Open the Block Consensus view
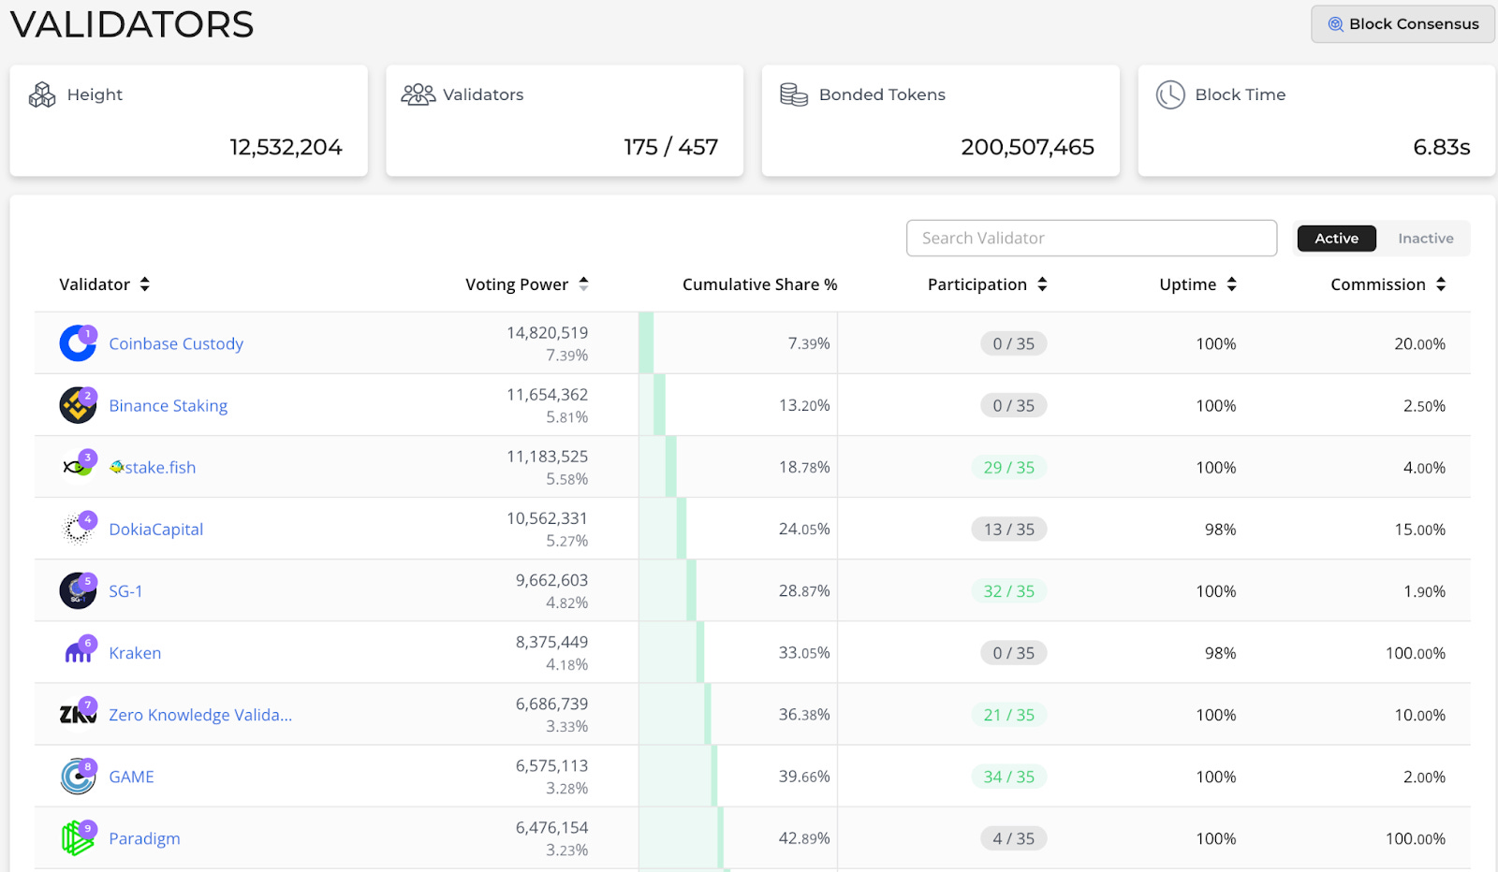 coord(1403,24)
